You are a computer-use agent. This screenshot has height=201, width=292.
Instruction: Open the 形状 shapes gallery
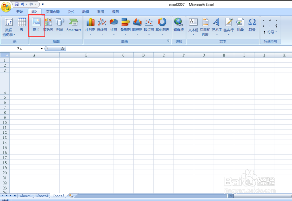coord(60,26)
